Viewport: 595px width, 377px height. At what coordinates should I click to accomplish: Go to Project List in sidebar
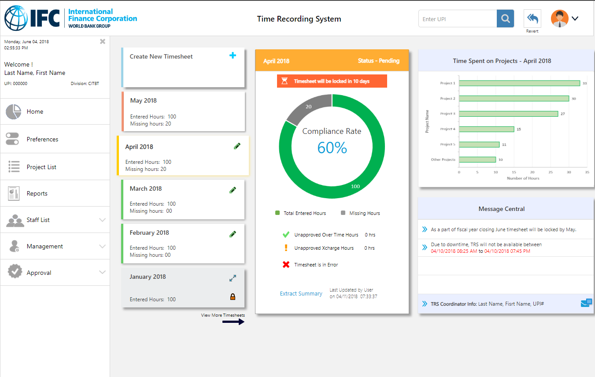coord(41,167)
